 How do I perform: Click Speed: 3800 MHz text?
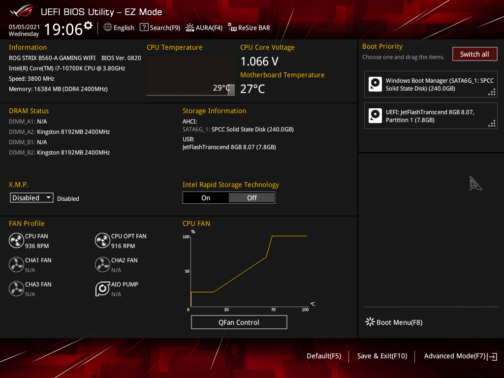[31, 78]
